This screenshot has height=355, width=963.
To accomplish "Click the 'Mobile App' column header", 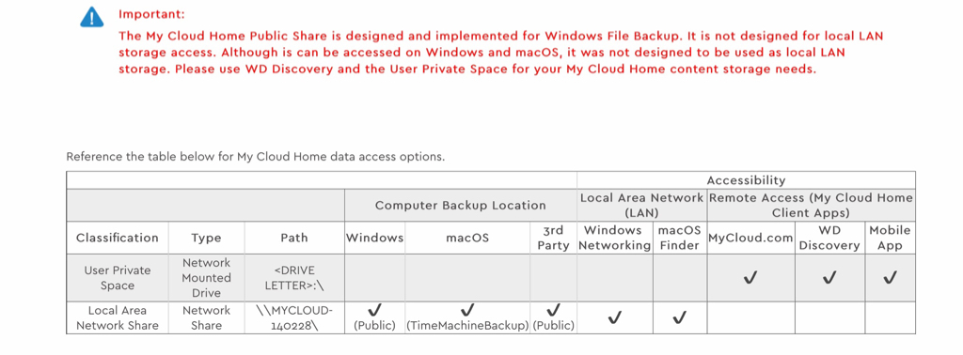I will [x=890, y=238].
